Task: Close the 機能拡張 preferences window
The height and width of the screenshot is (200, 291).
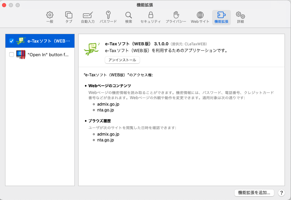Action: click(x=4, y=5)
